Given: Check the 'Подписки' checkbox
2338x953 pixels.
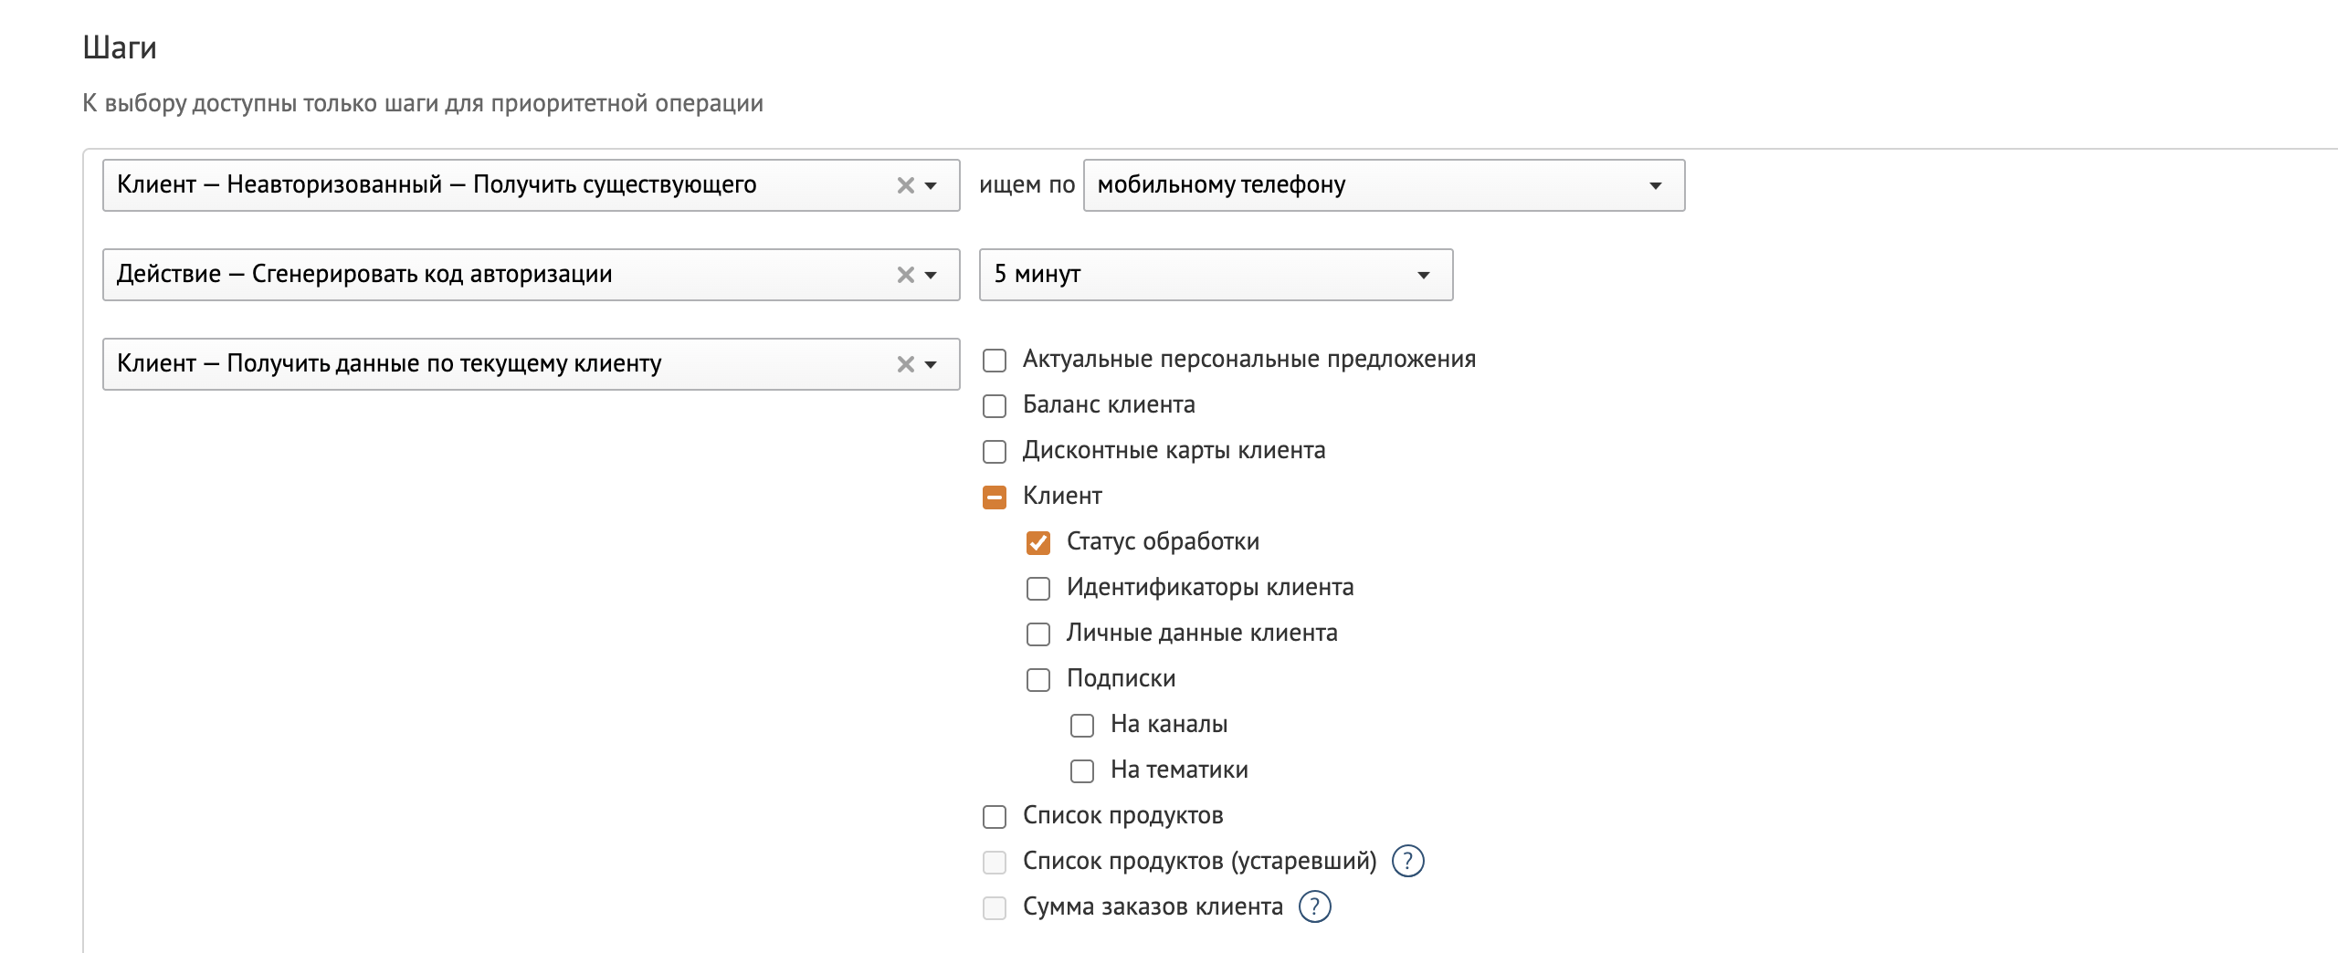Looking at the screenshot, I should 1038,680.
